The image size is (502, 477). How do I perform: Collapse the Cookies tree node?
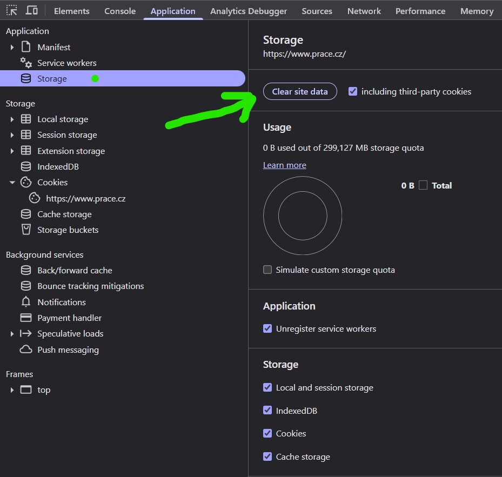point(12,182)
